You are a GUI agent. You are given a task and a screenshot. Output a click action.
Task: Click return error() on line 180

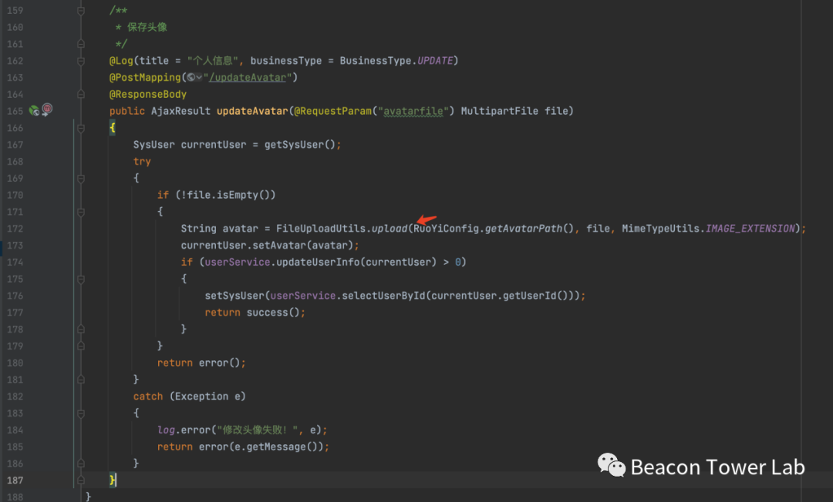coord(198,363)
